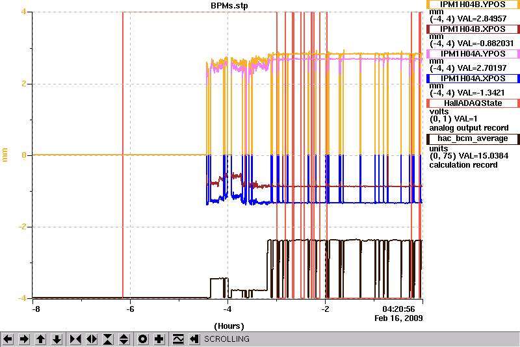Image resolution: width=520 pixels, height=347 pixels.
Task: Click the 'calculation record' description
Action: (x=463, y=165)
